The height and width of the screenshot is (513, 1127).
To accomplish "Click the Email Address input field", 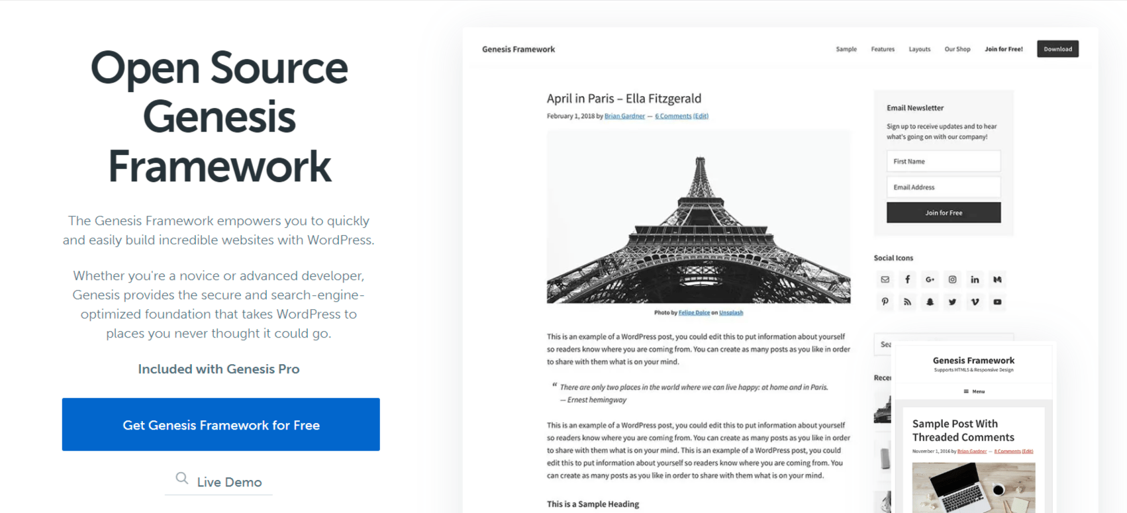I will coord(944,187).
